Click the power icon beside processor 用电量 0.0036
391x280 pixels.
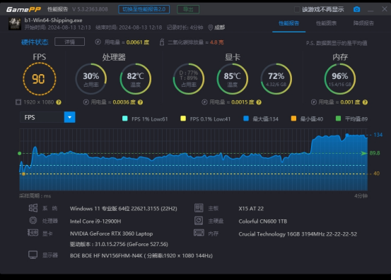tap(86, 102)
